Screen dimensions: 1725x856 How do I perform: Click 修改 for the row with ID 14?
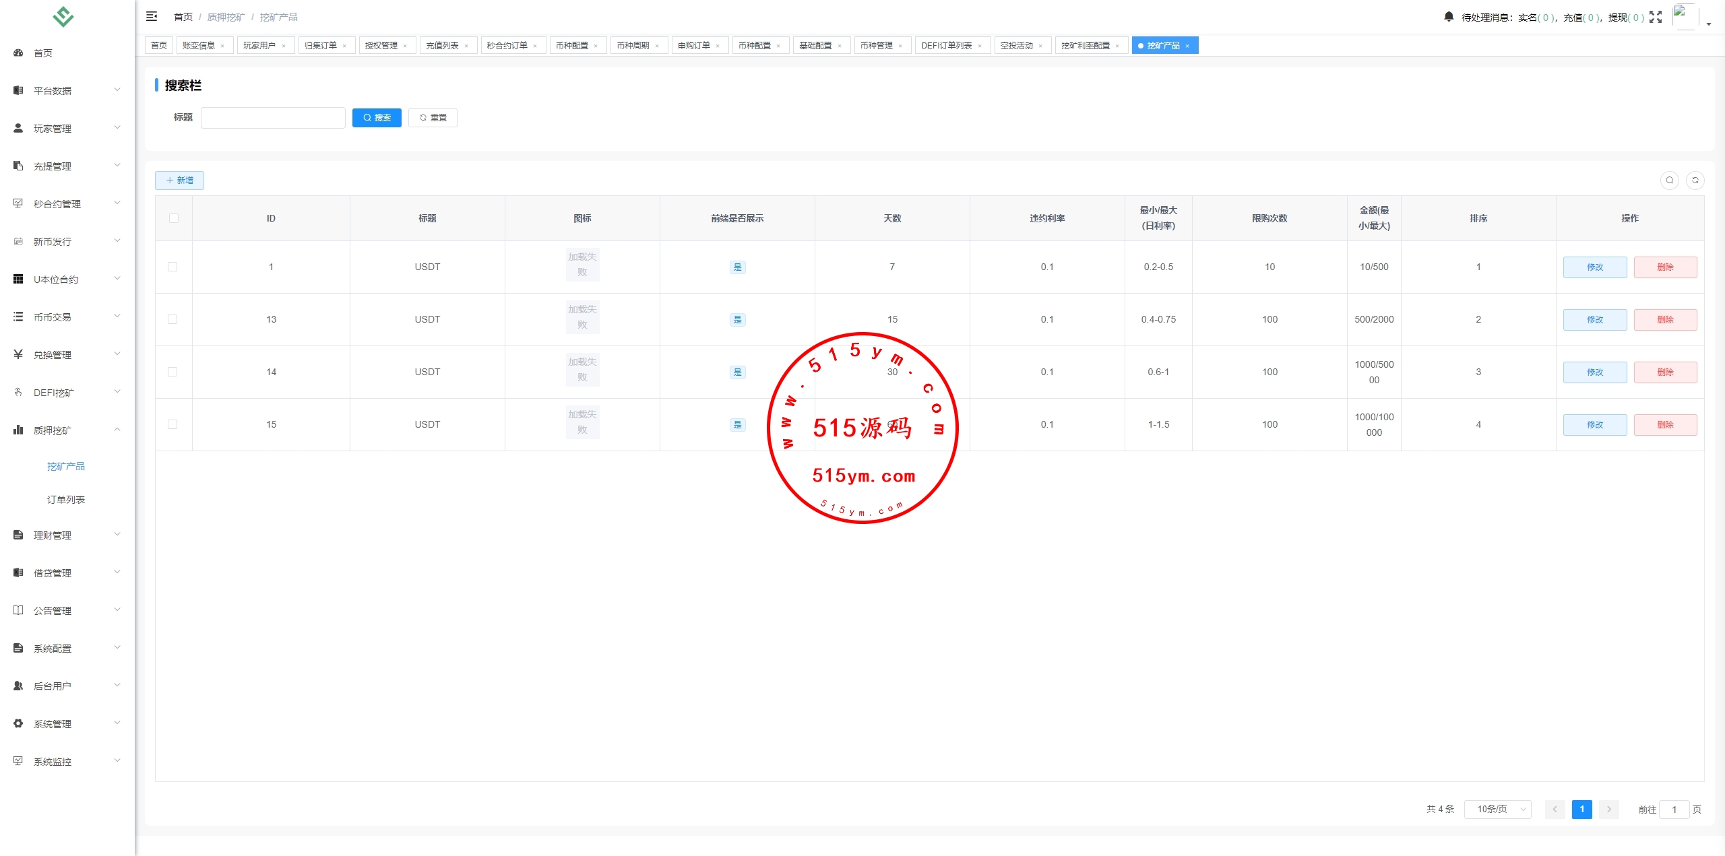tap(1594, 372)
